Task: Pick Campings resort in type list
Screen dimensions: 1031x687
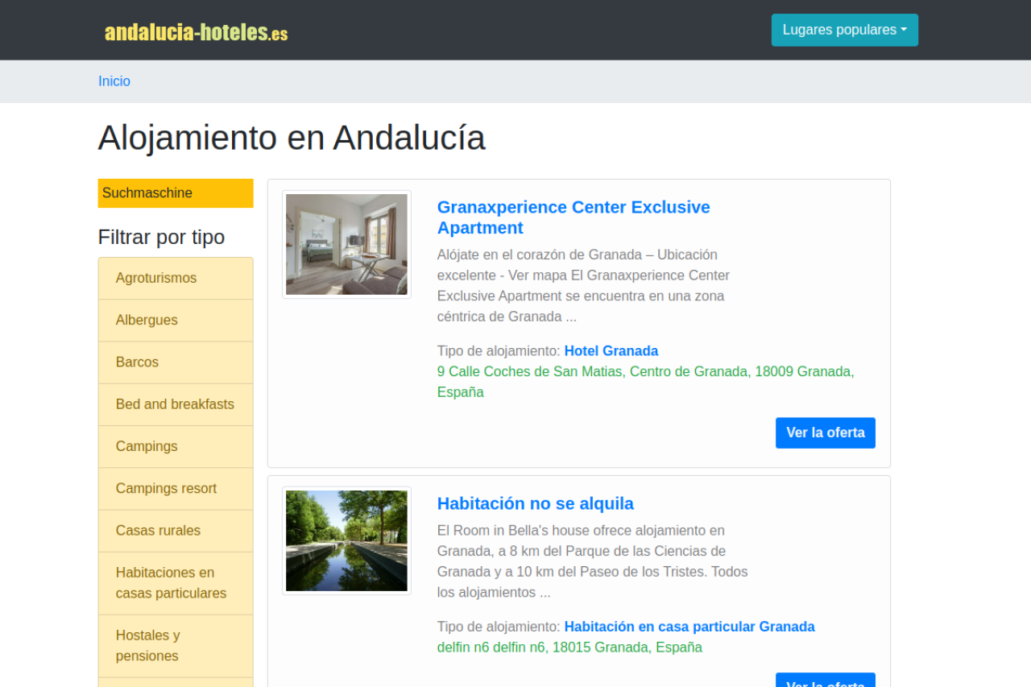Action: (x=166, y=488)
